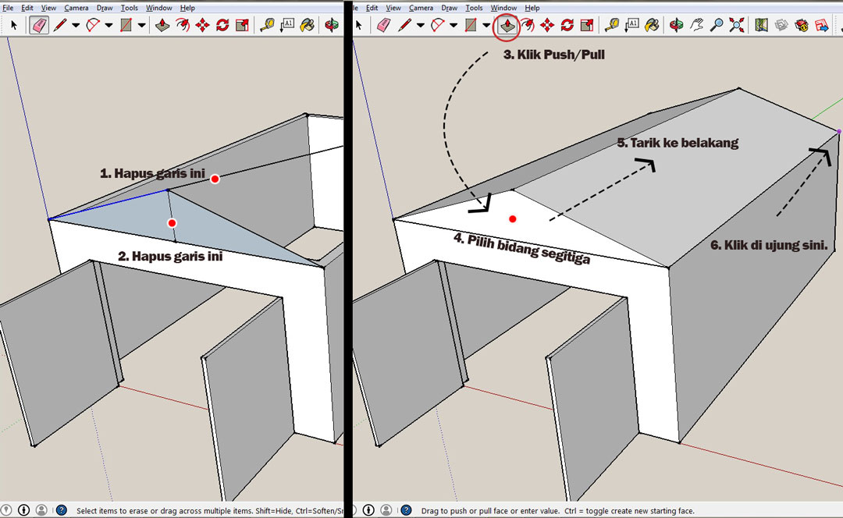The width and height of the screenshot is (843, 518).
Task: Open the line tools dropdown in right window
Action: tap(421, 25)
